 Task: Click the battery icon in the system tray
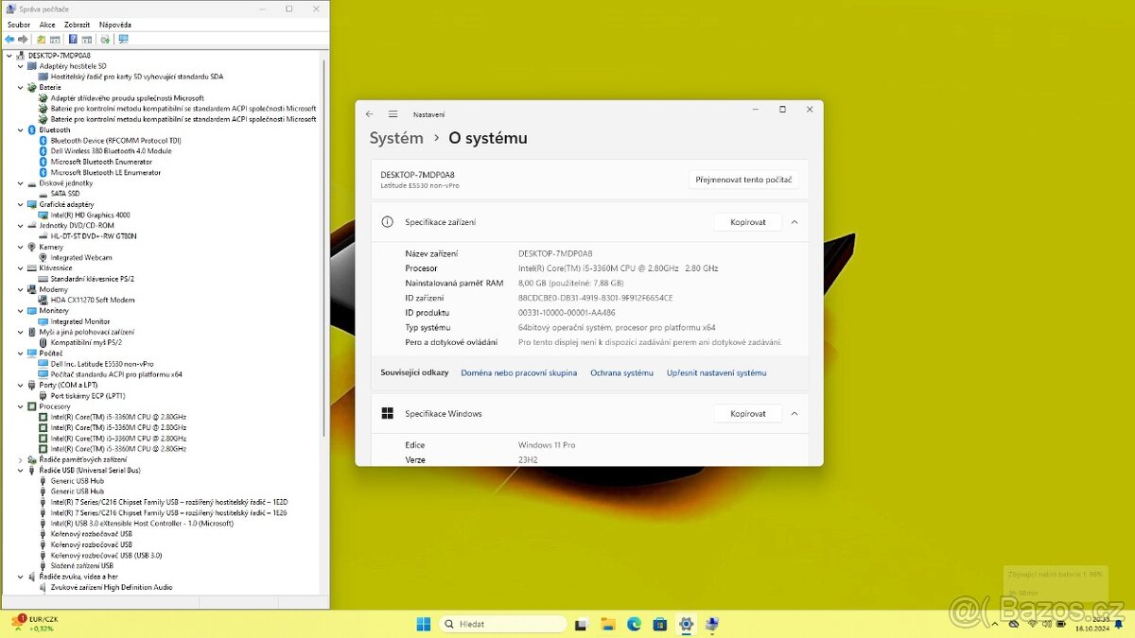1060,624
